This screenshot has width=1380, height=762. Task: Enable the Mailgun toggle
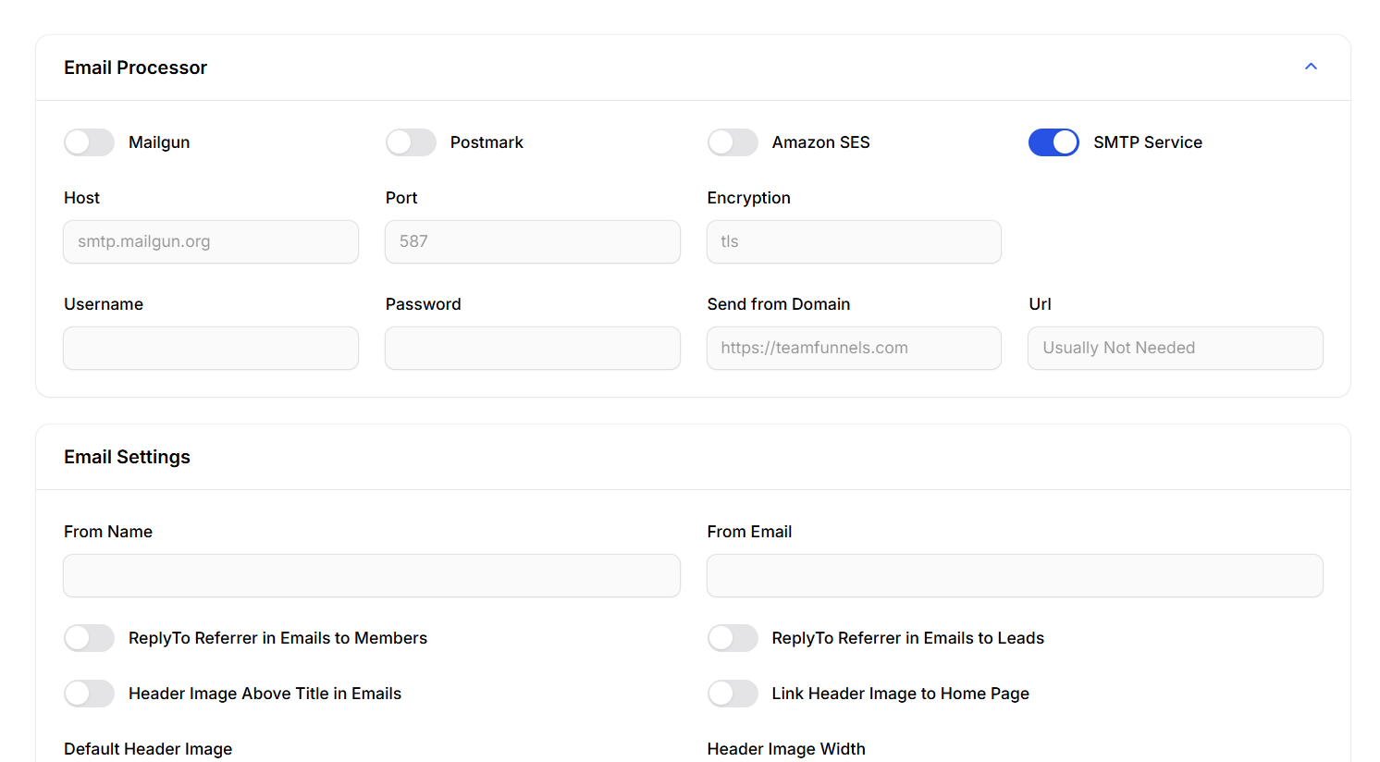pyautogui.click(x=89, y=142)
